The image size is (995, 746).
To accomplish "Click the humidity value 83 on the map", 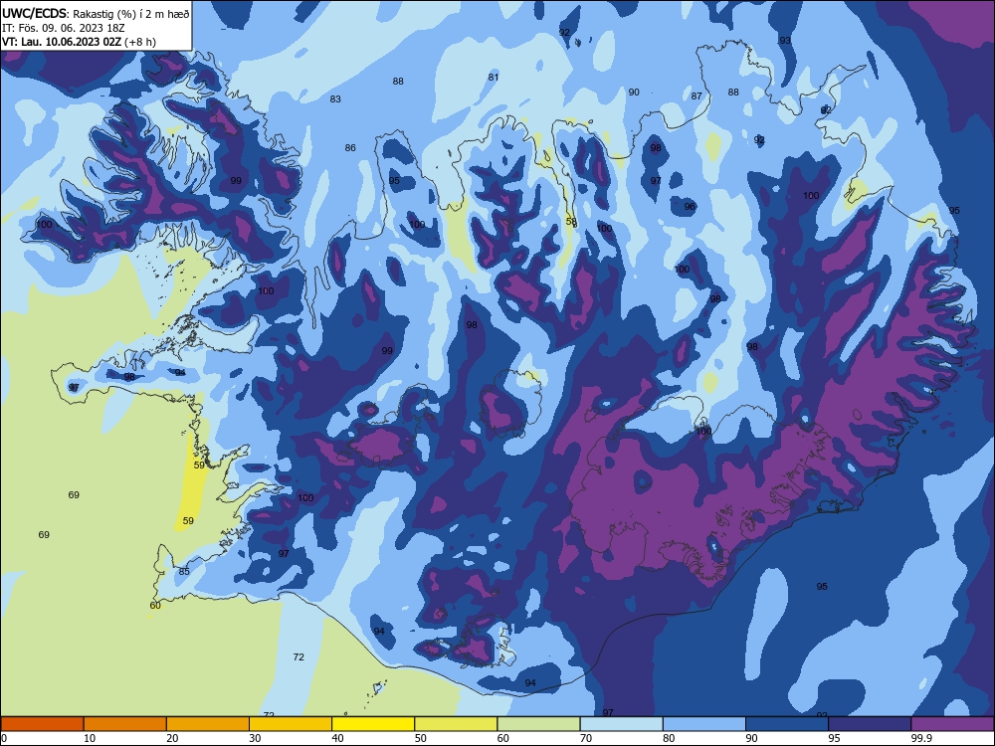I will pyautogui.click(x=335, y=98).
